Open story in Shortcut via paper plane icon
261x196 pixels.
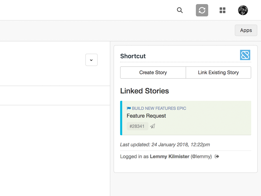coord(152,126)
